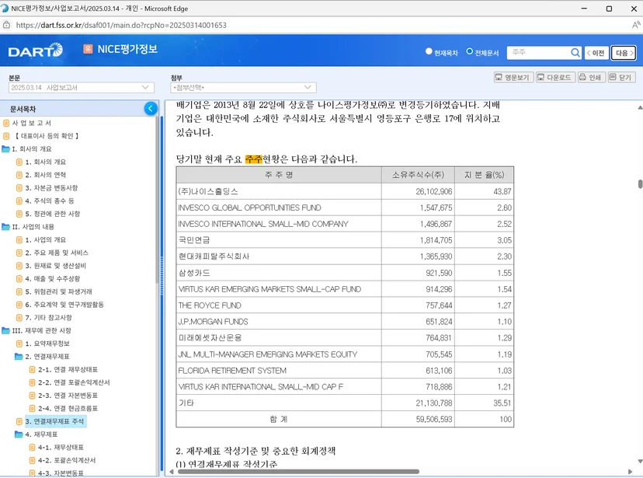
Task: Click the highlighted 주주 search match
Action: tap(253, 159)
